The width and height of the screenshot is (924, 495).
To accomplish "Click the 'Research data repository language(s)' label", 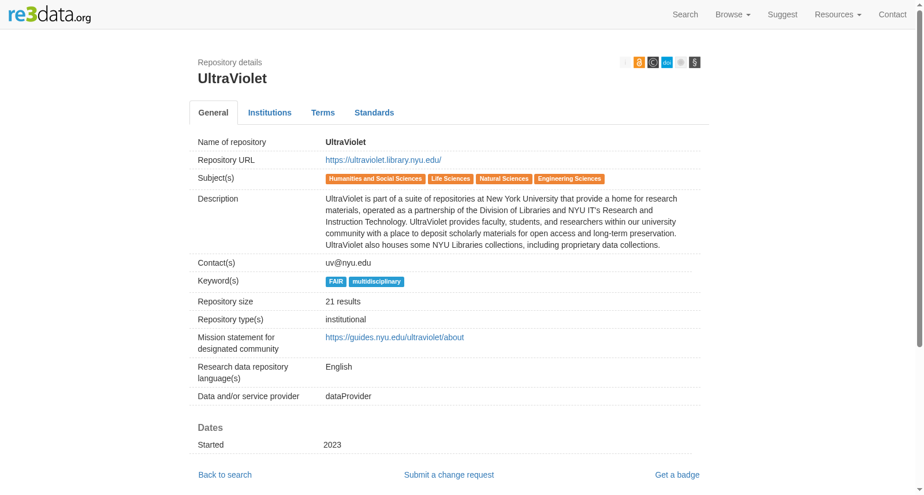I will (243, 373).
